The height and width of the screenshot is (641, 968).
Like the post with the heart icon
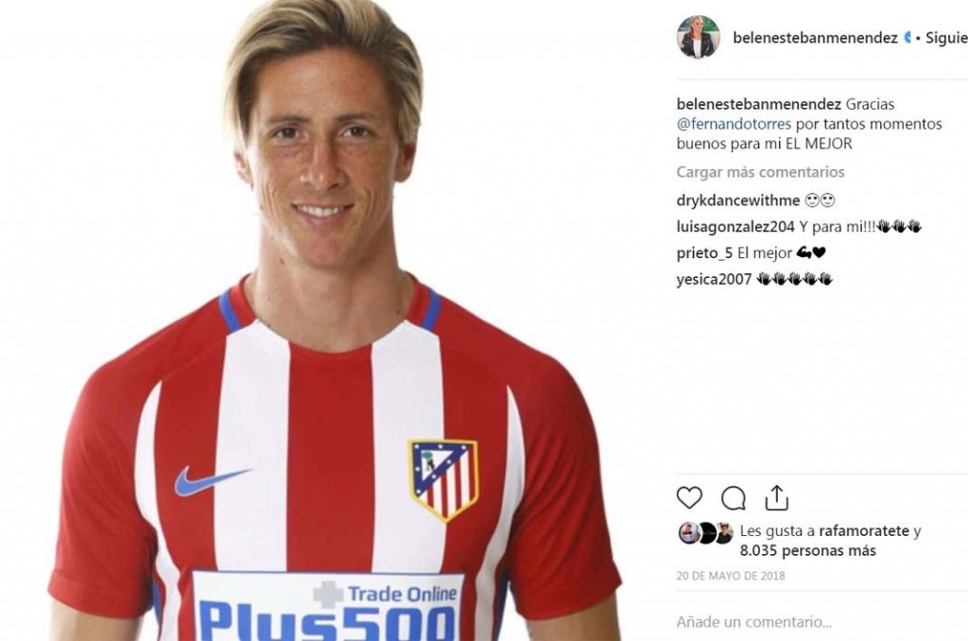[689, 497]
